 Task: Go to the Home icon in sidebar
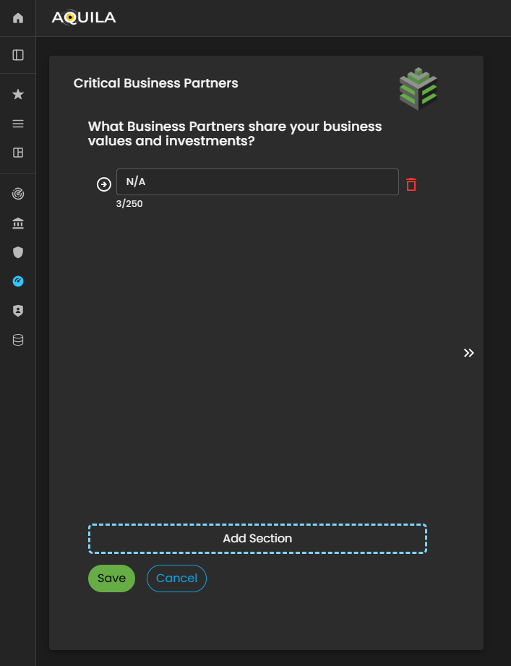(18, 18)
